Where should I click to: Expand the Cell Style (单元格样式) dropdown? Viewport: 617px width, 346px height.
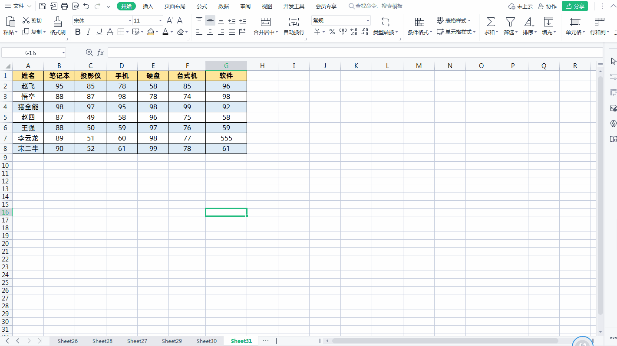point(475,32)
